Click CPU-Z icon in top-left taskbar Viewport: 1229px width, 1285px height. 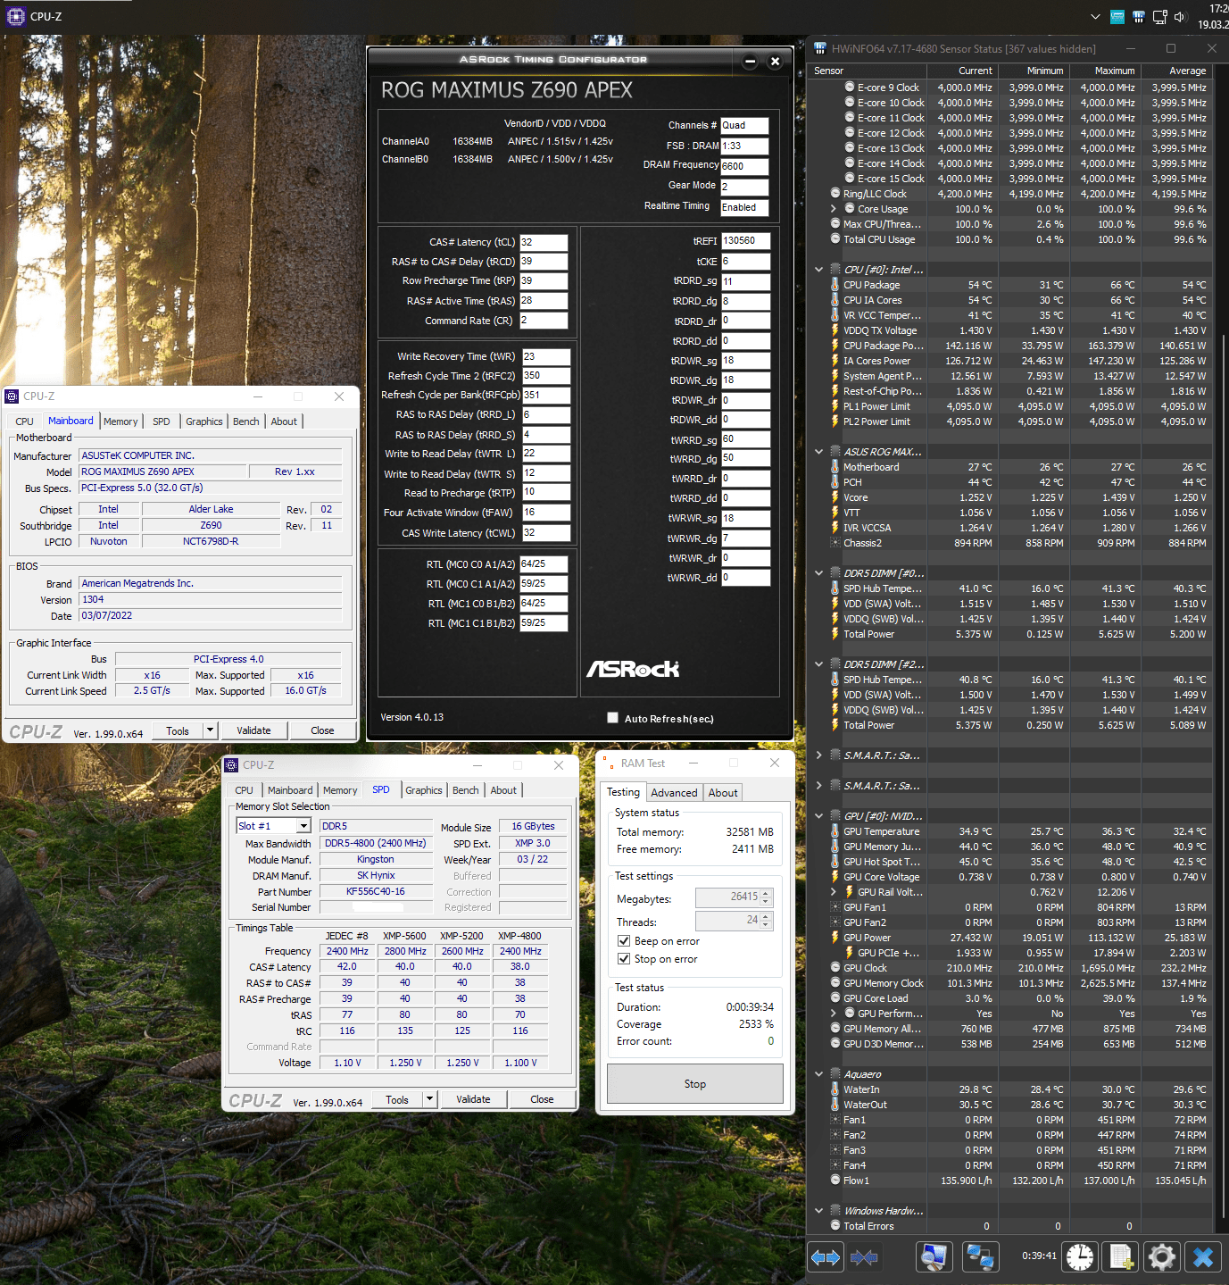point(15,16)
